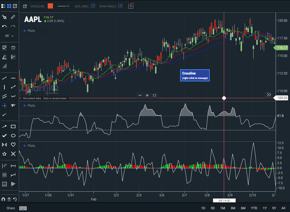This screenshot has height=212, width=290.
Task: Select the Doodle freehand tool
Action: [x=13, y=105]
